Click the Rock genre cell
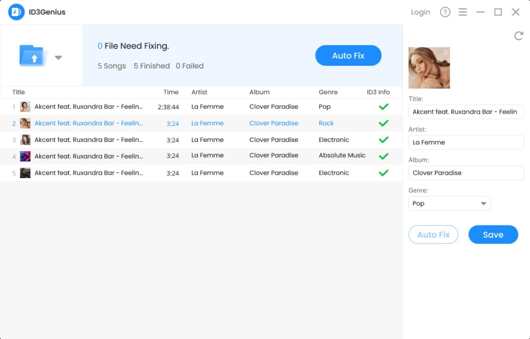The image size is (530, 339). (x=326, y=123)
